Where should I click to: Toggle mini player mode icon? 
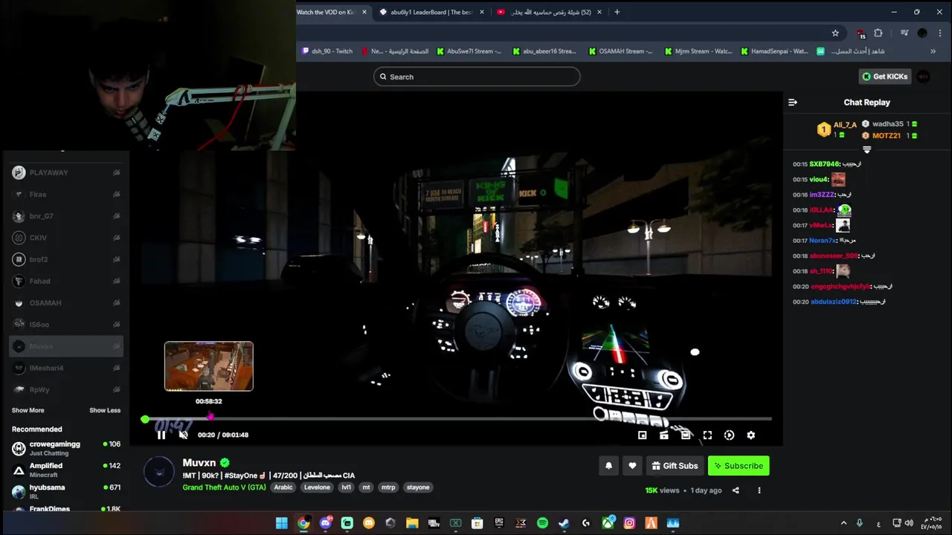pos(643,435)
